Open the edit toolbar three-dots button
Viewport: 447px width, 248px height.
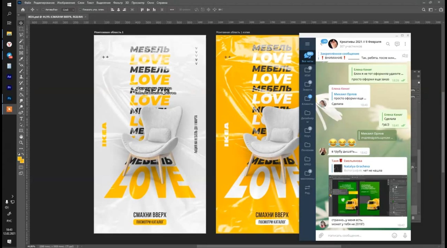click(x=21, y=148)
